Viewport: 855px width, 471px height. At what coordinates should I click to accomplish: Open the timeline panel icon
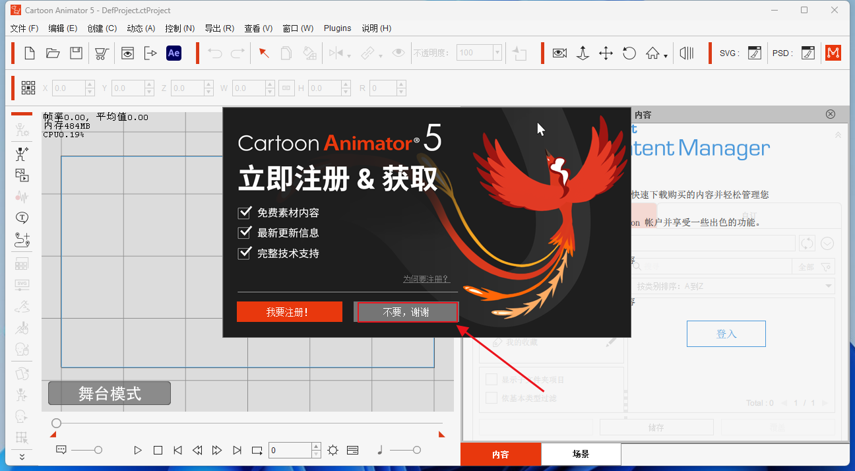pos(352,451)
